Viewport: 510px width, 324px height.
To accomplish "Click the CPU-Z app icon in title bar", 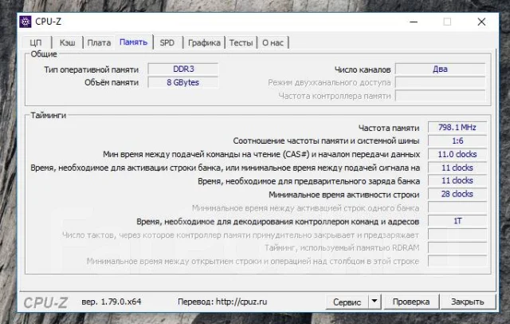I will [25, 22].
